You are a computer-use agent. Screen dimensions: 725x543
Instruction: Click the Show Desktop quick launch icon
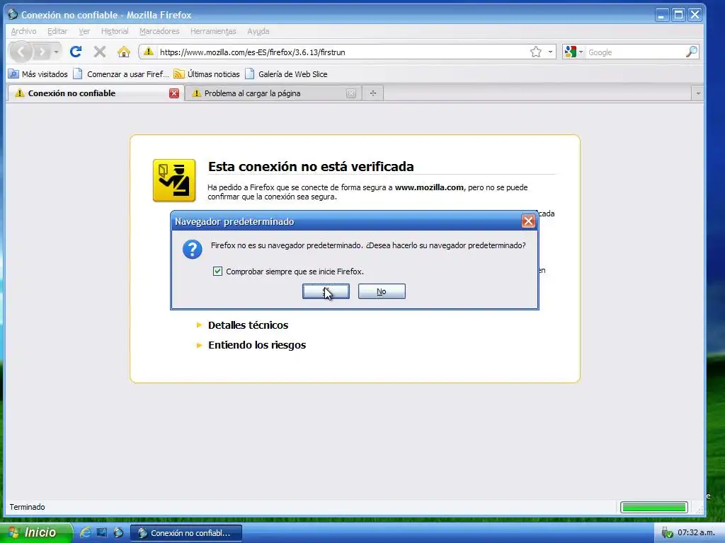click(102, 532)
